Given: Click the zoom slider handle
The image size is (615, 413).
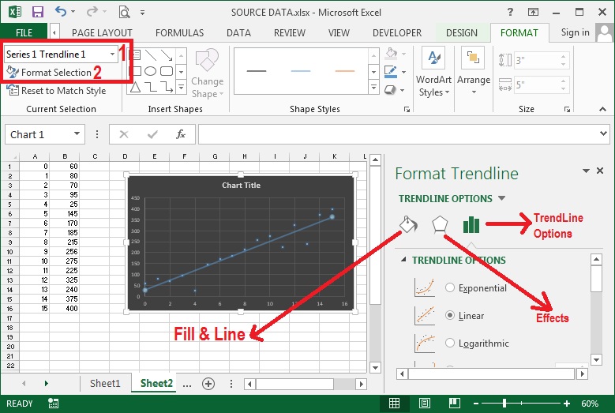Looking at the screenshot, I should pyautogui.click(x=504, y=404).
